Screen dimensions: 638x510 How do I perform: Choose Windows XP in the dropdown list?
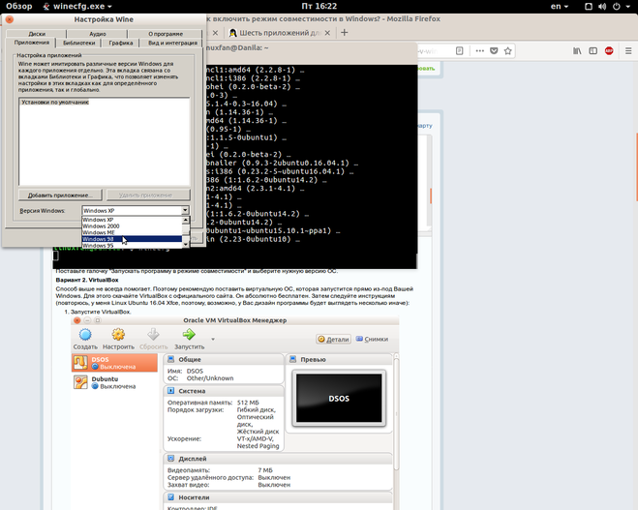click(132, 220)
